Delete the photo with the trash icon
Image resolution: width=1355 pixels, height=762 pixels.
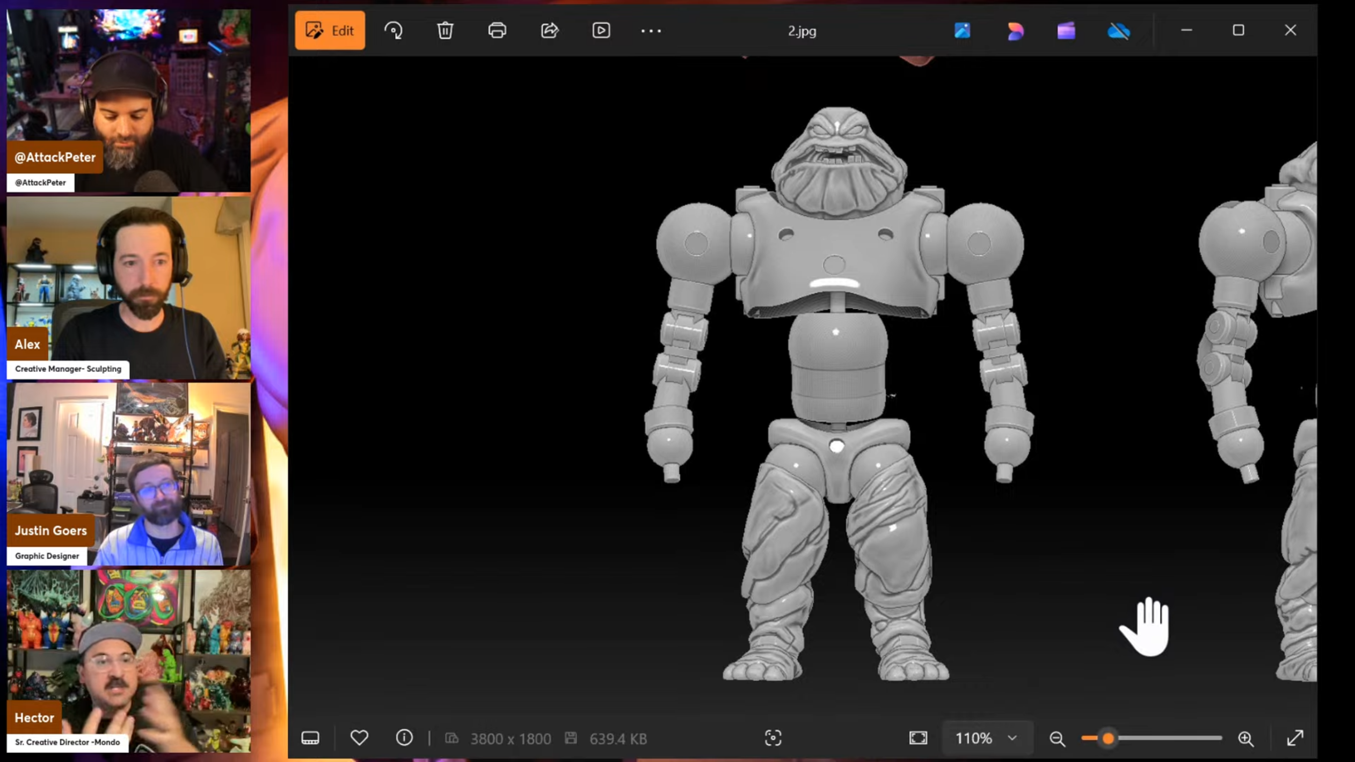[445, 31]
